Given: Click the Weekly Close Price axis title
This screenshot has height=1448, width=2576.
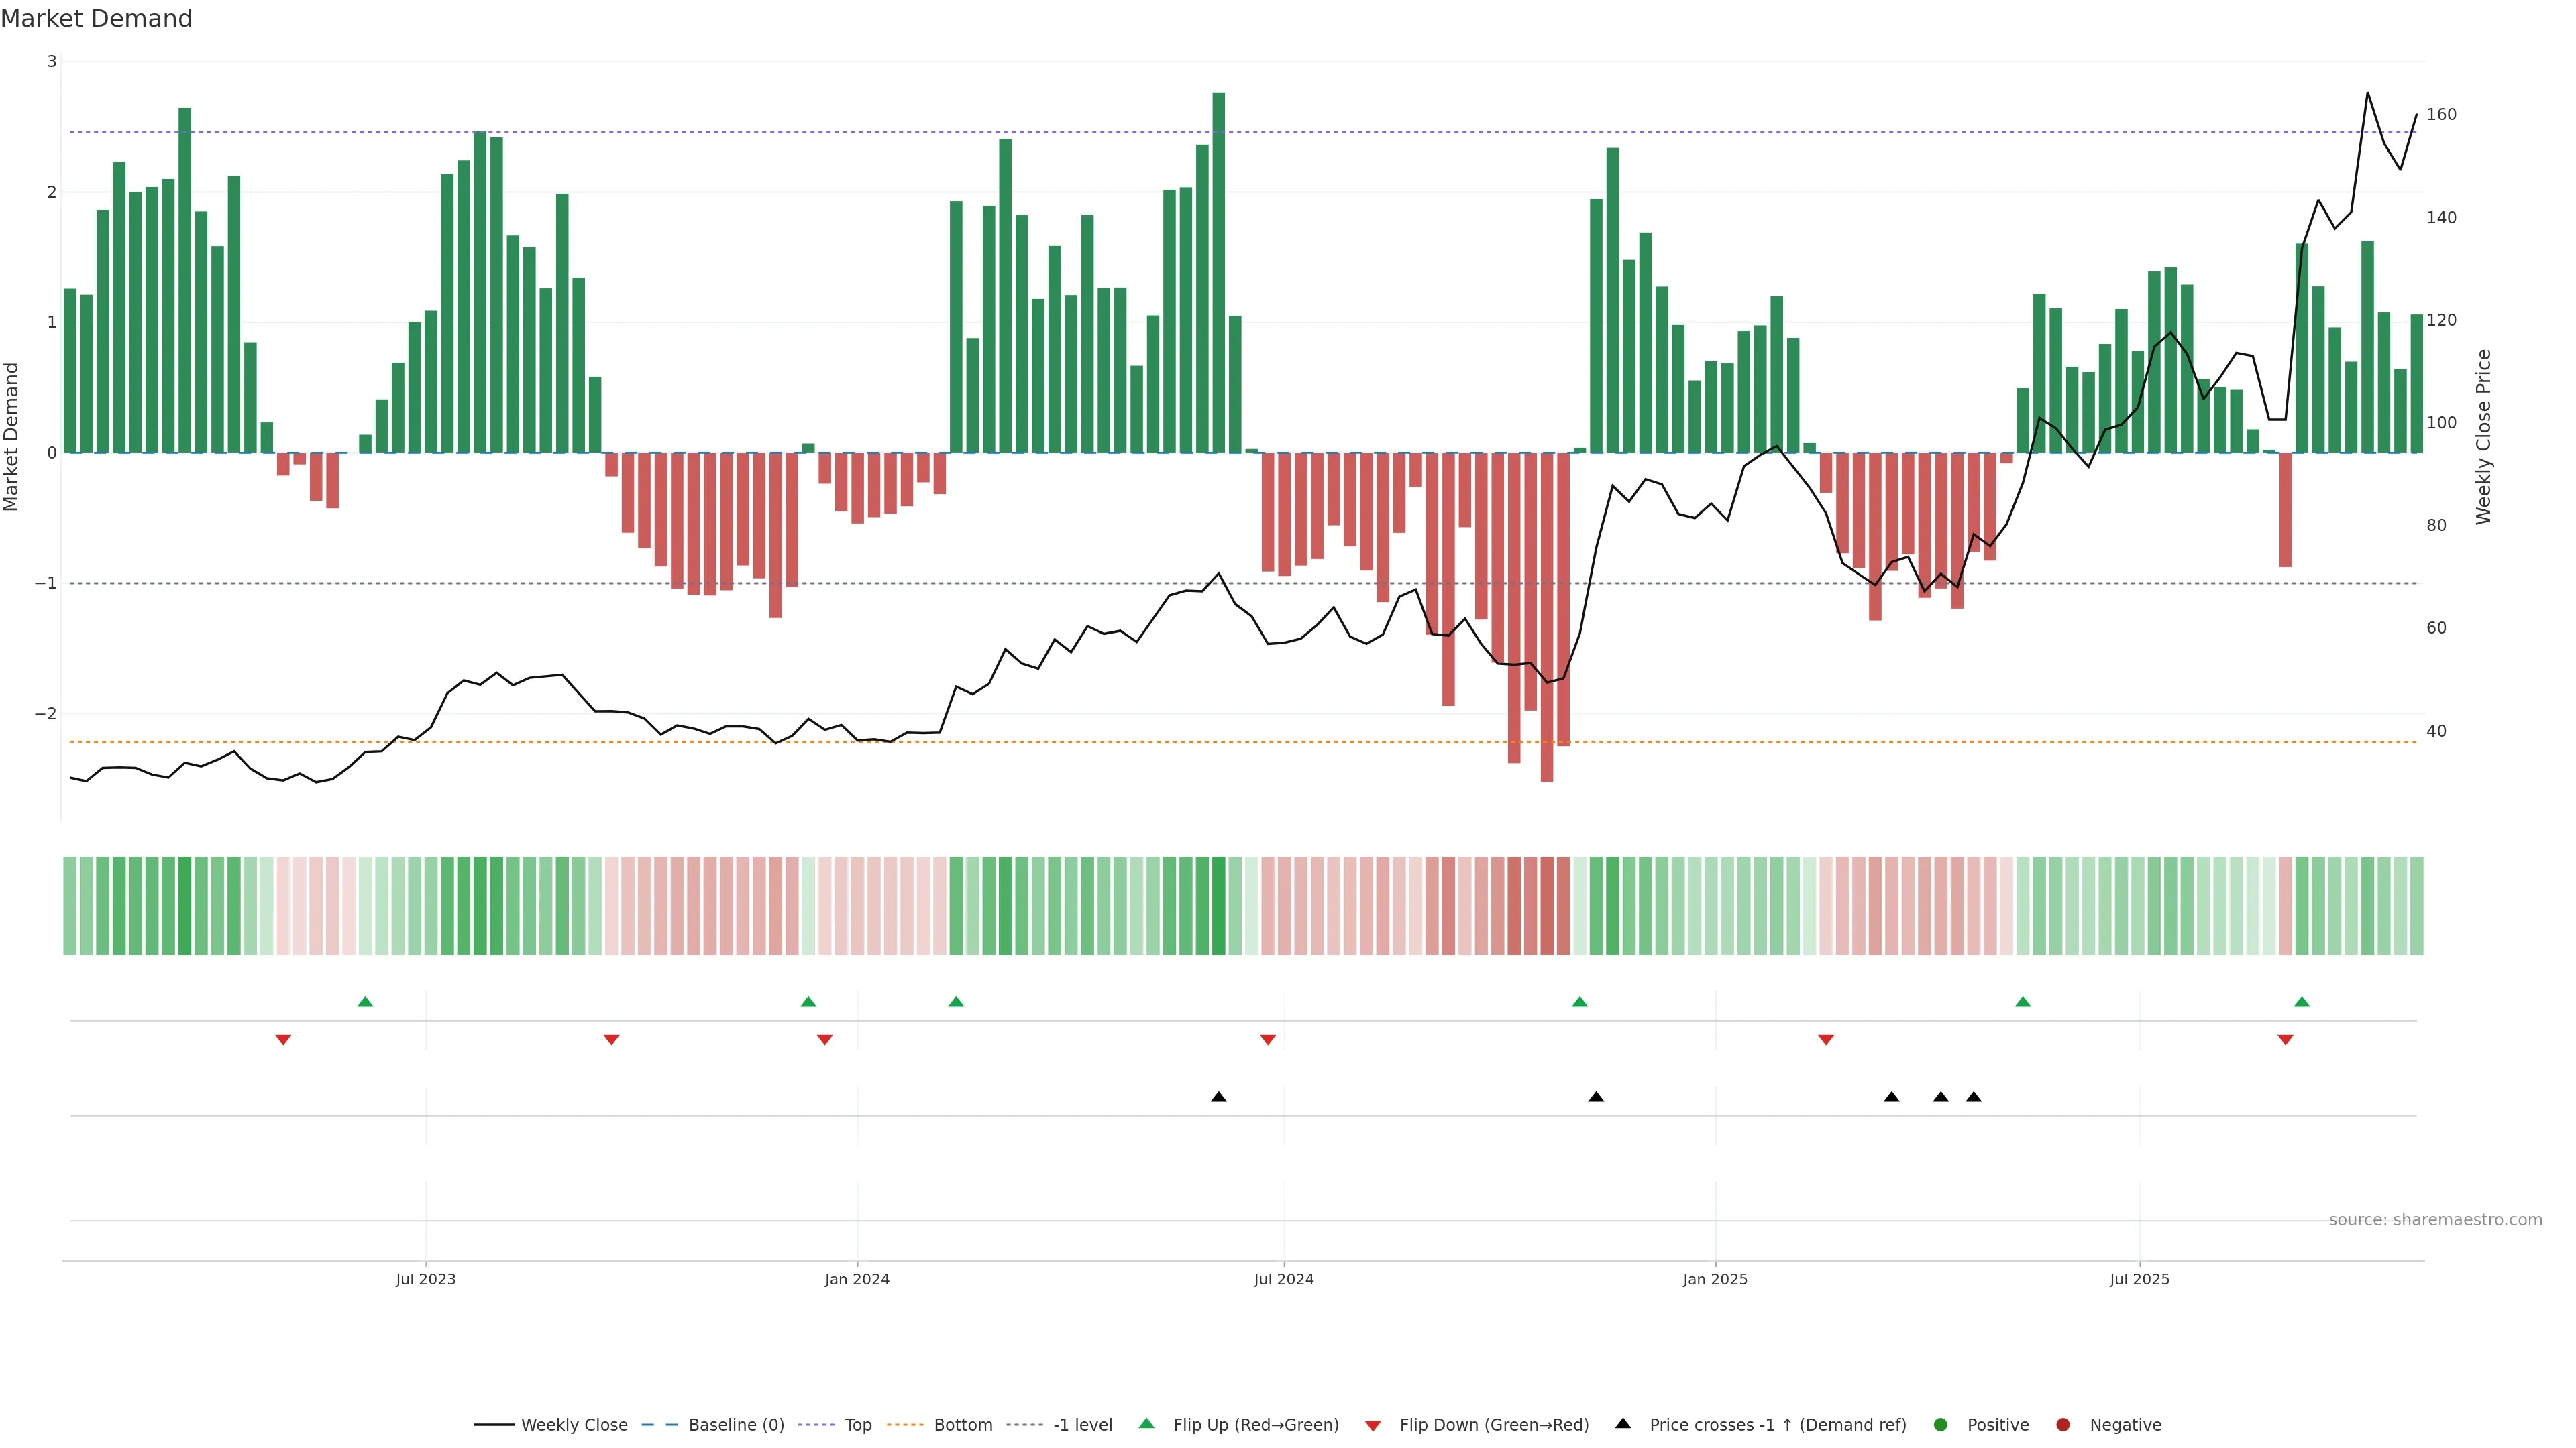Looking at the screenshot, I should (2484, 436).
